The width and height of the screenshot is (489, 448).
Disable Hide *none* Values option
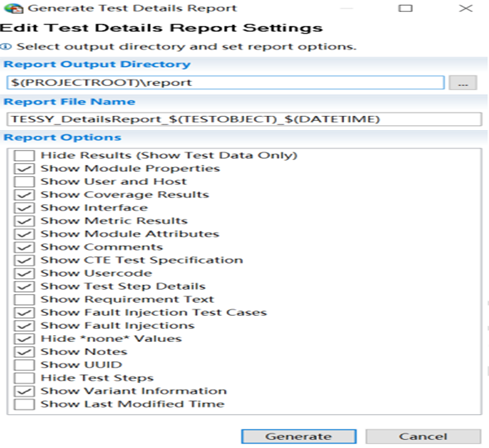24,339
